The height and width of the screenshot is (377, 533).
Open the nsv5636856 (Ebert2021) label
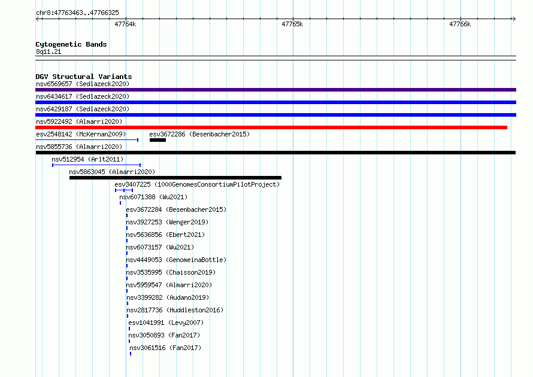165,235
